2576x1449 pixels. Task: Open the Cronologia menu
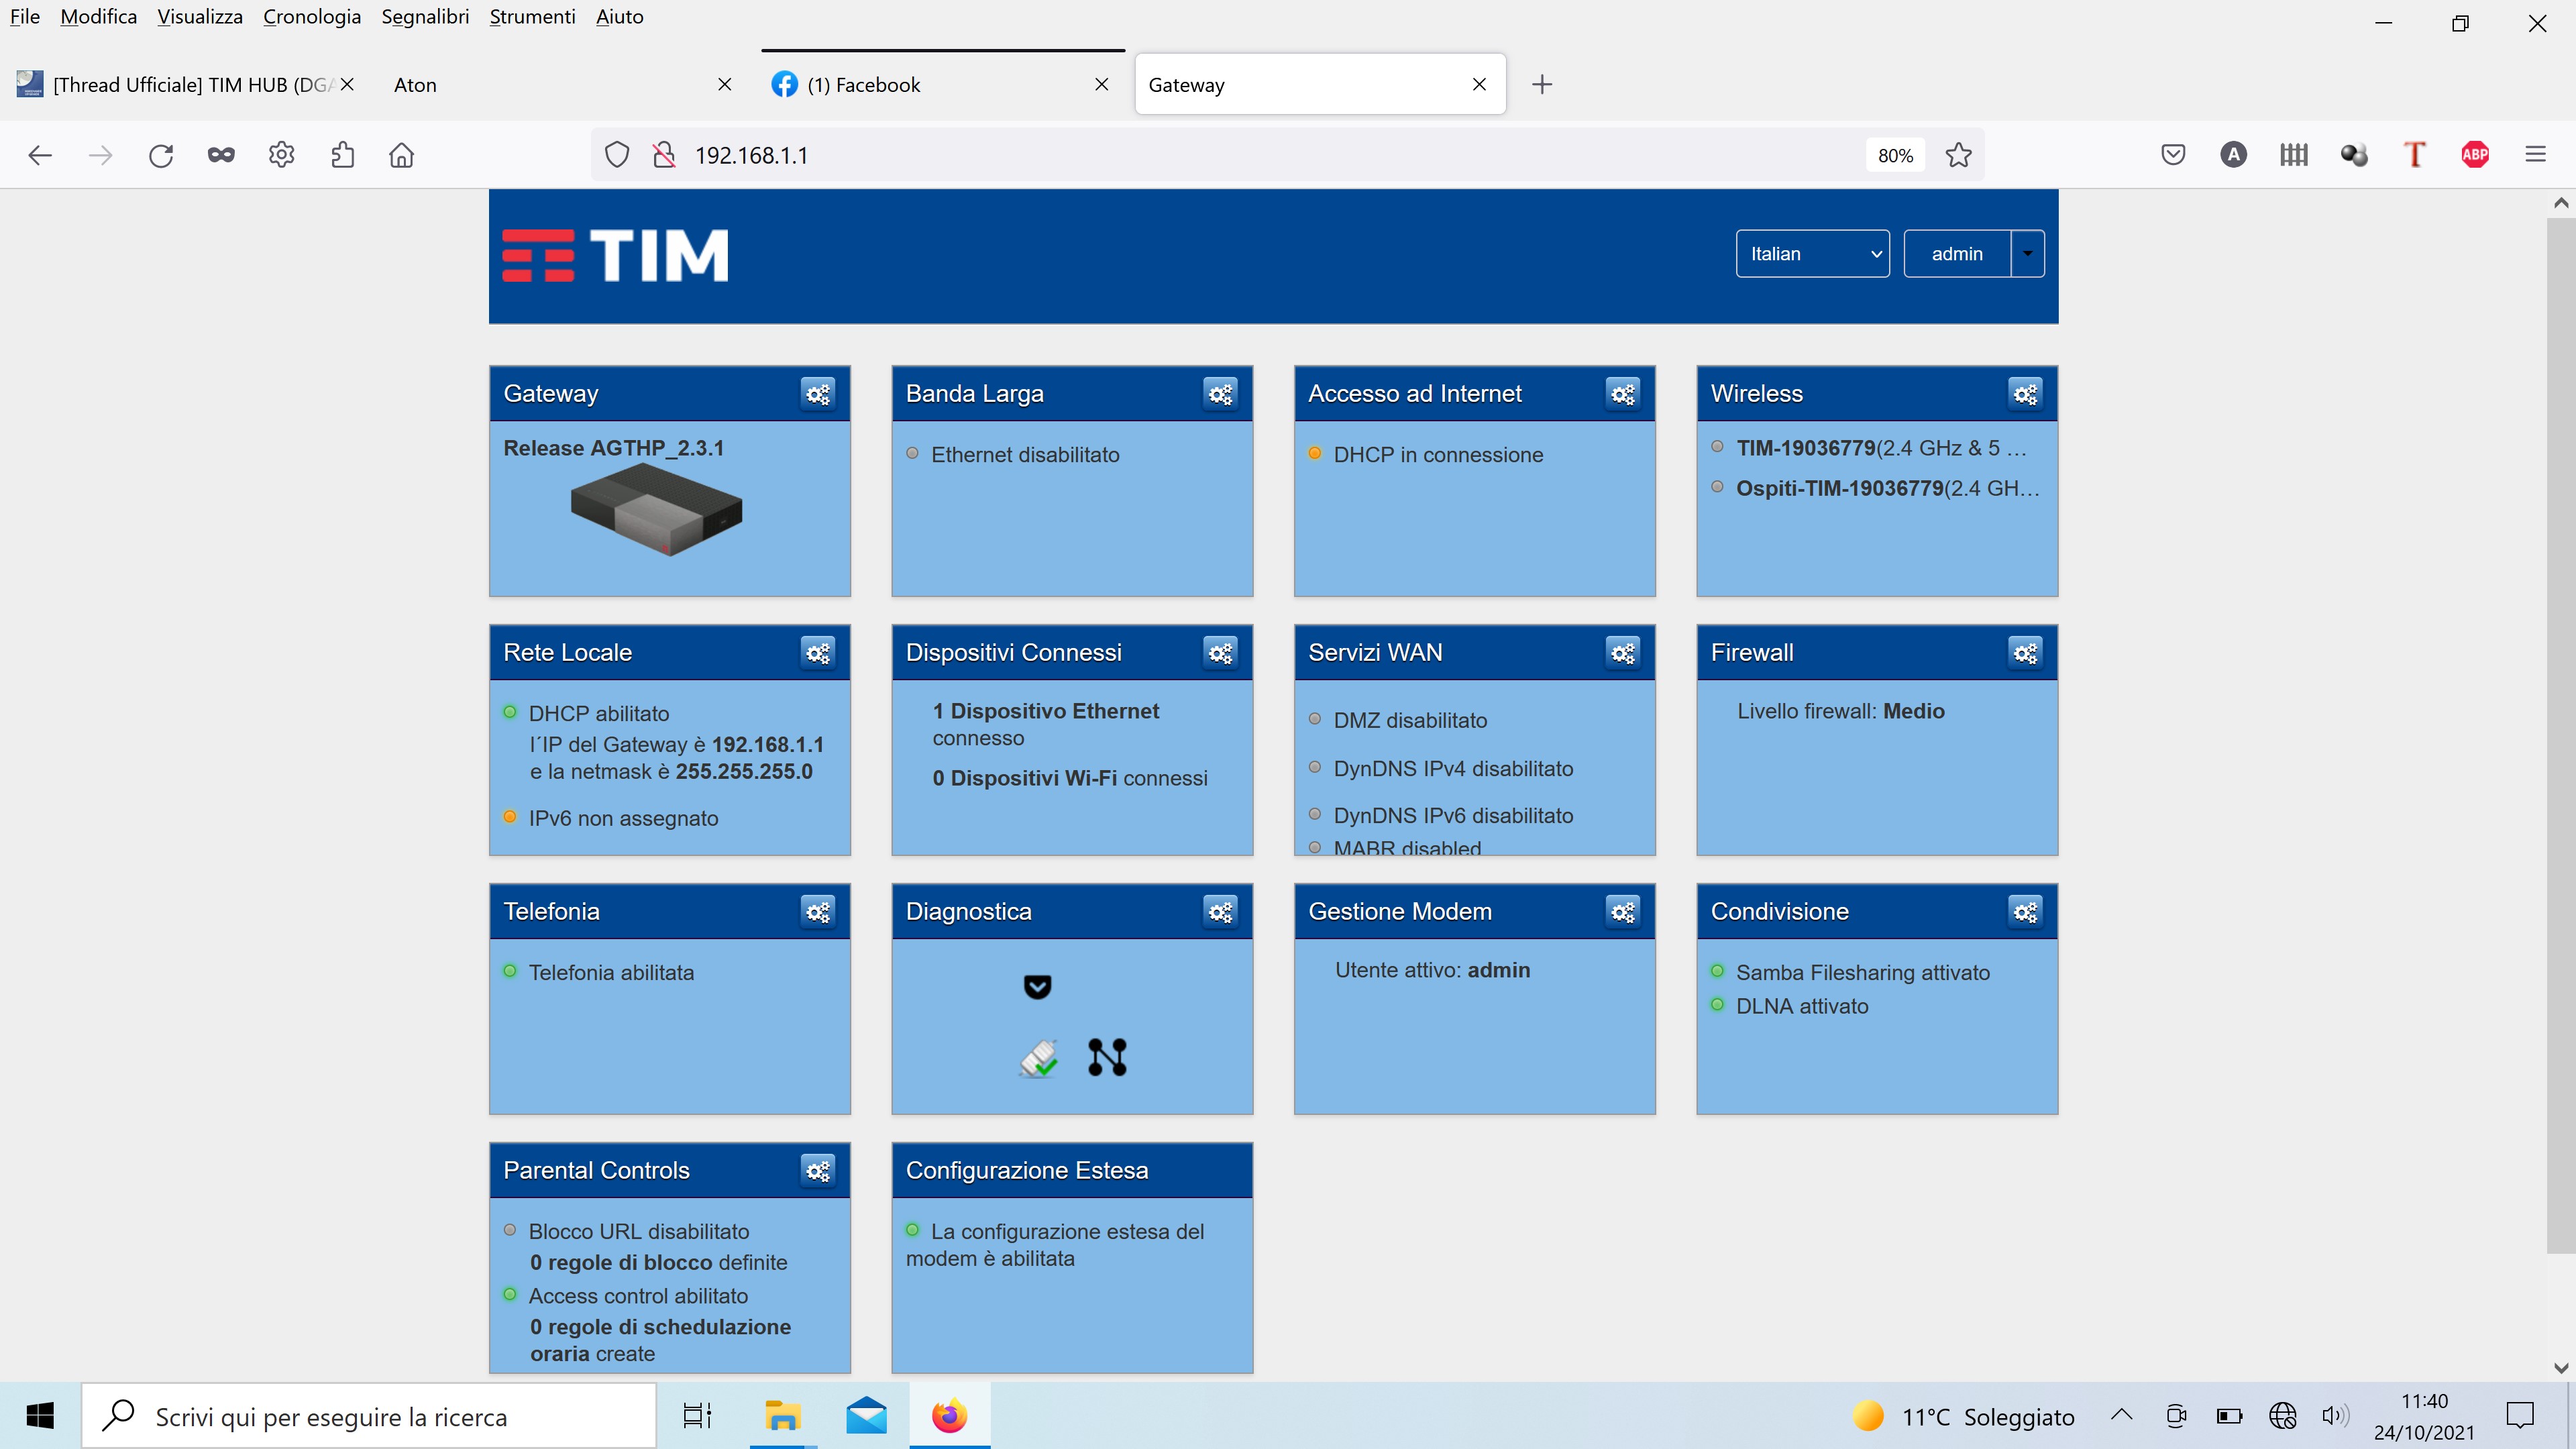(x=312, y=17)
